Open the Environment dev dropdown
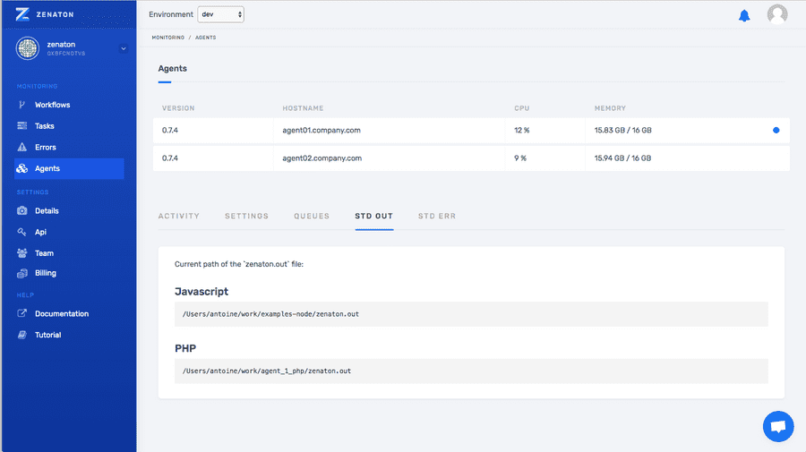806x452 pixels. (x=221, y=14)
